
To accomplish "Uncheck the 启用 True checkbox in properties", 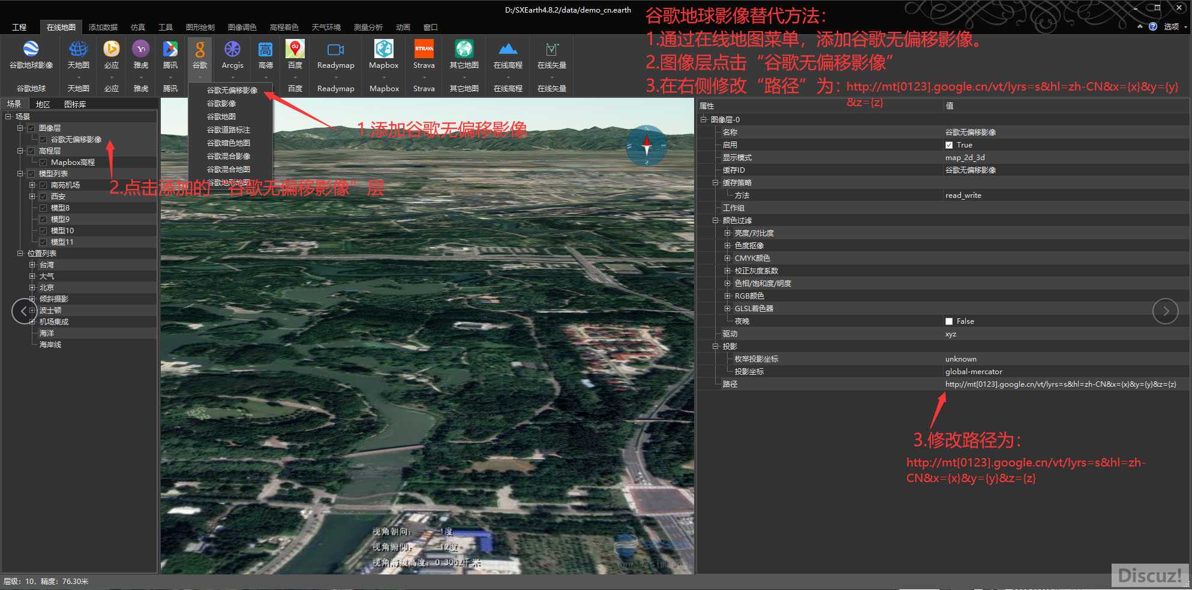I will [949, 145].
